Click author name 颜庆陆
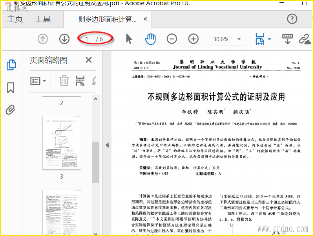 pos(241,112)
